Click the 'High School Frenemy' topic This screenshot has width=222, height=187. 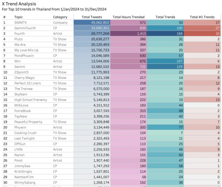[x=31, y=100]
